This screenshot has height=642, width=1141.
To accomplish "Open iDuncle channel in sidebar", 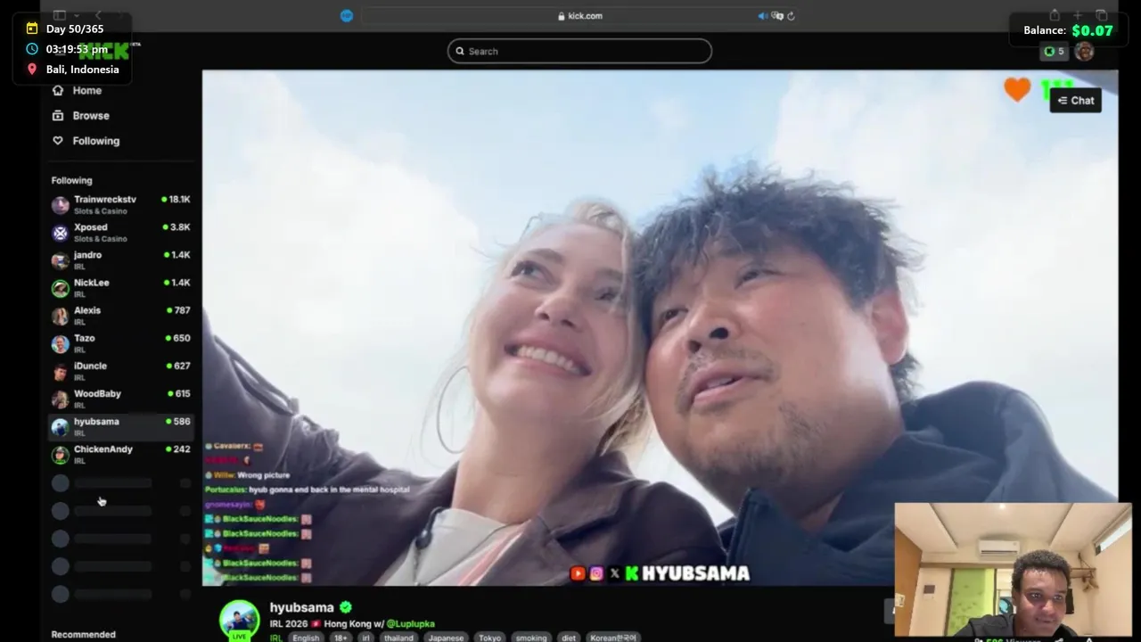I will (120, 371).
